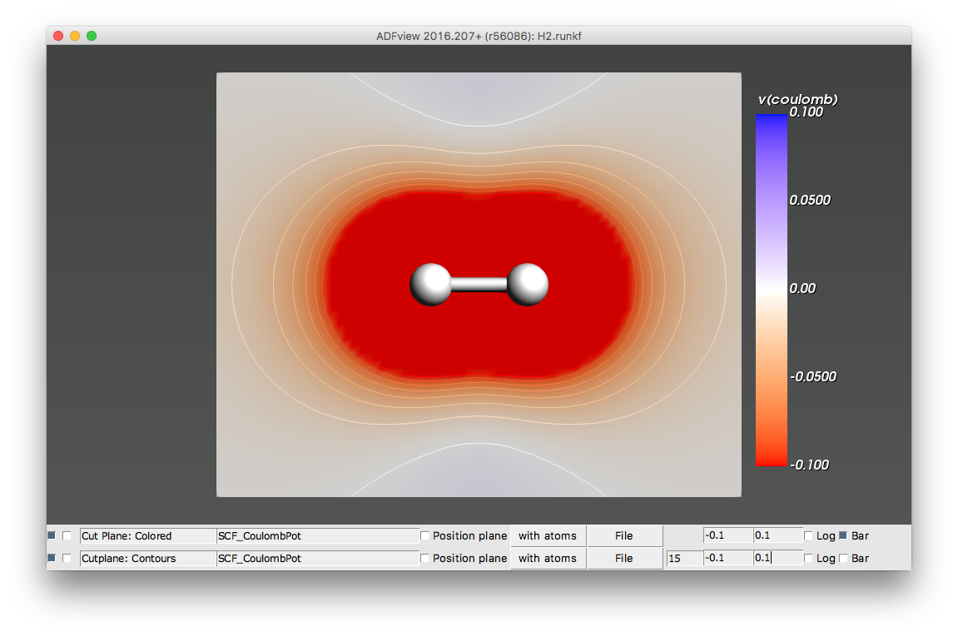Image resolution: width=958 pixels, height=637 pixels.
Task: Click the contour count field showing 15
Action: pyautogui.click(x=683, y=558)
